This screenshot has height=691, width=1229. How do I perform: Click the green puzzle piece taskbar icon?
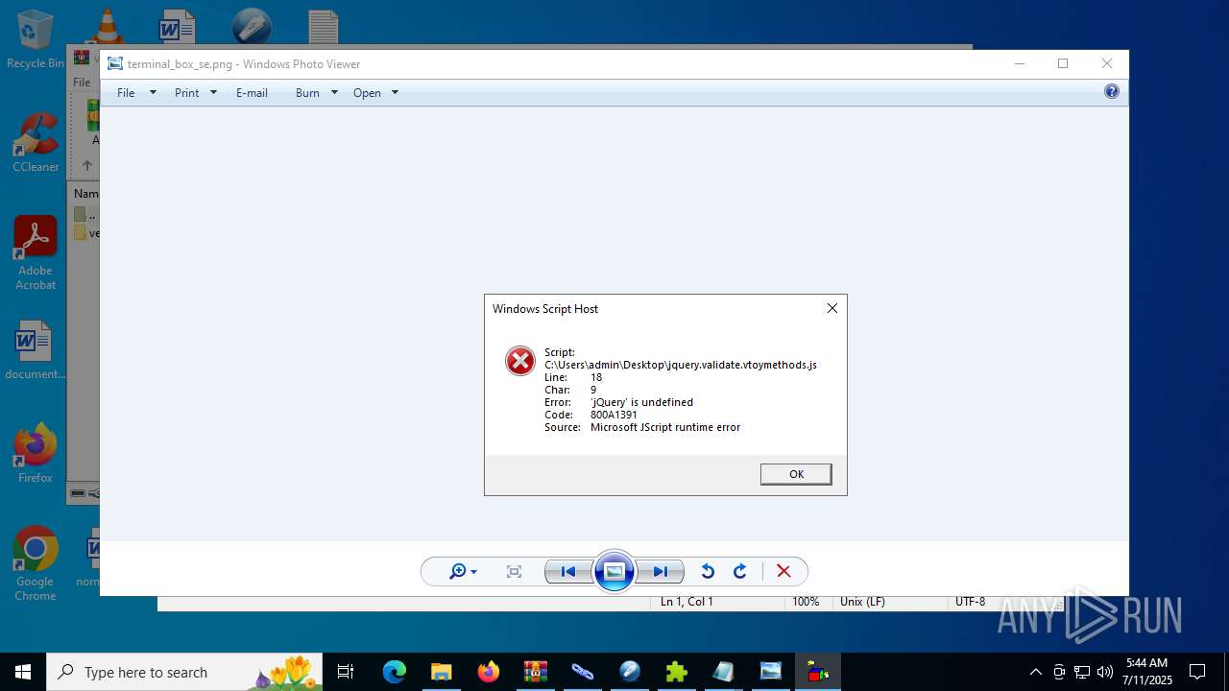tap(677, 672)
